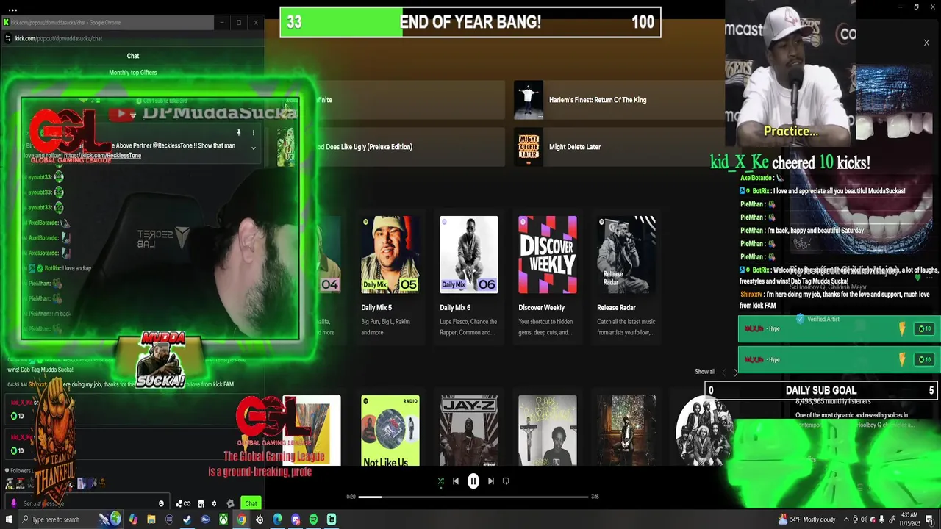The image size is (941, 529).
Task: Seek along the Spotify song progress bar
Action: [473, 497]
